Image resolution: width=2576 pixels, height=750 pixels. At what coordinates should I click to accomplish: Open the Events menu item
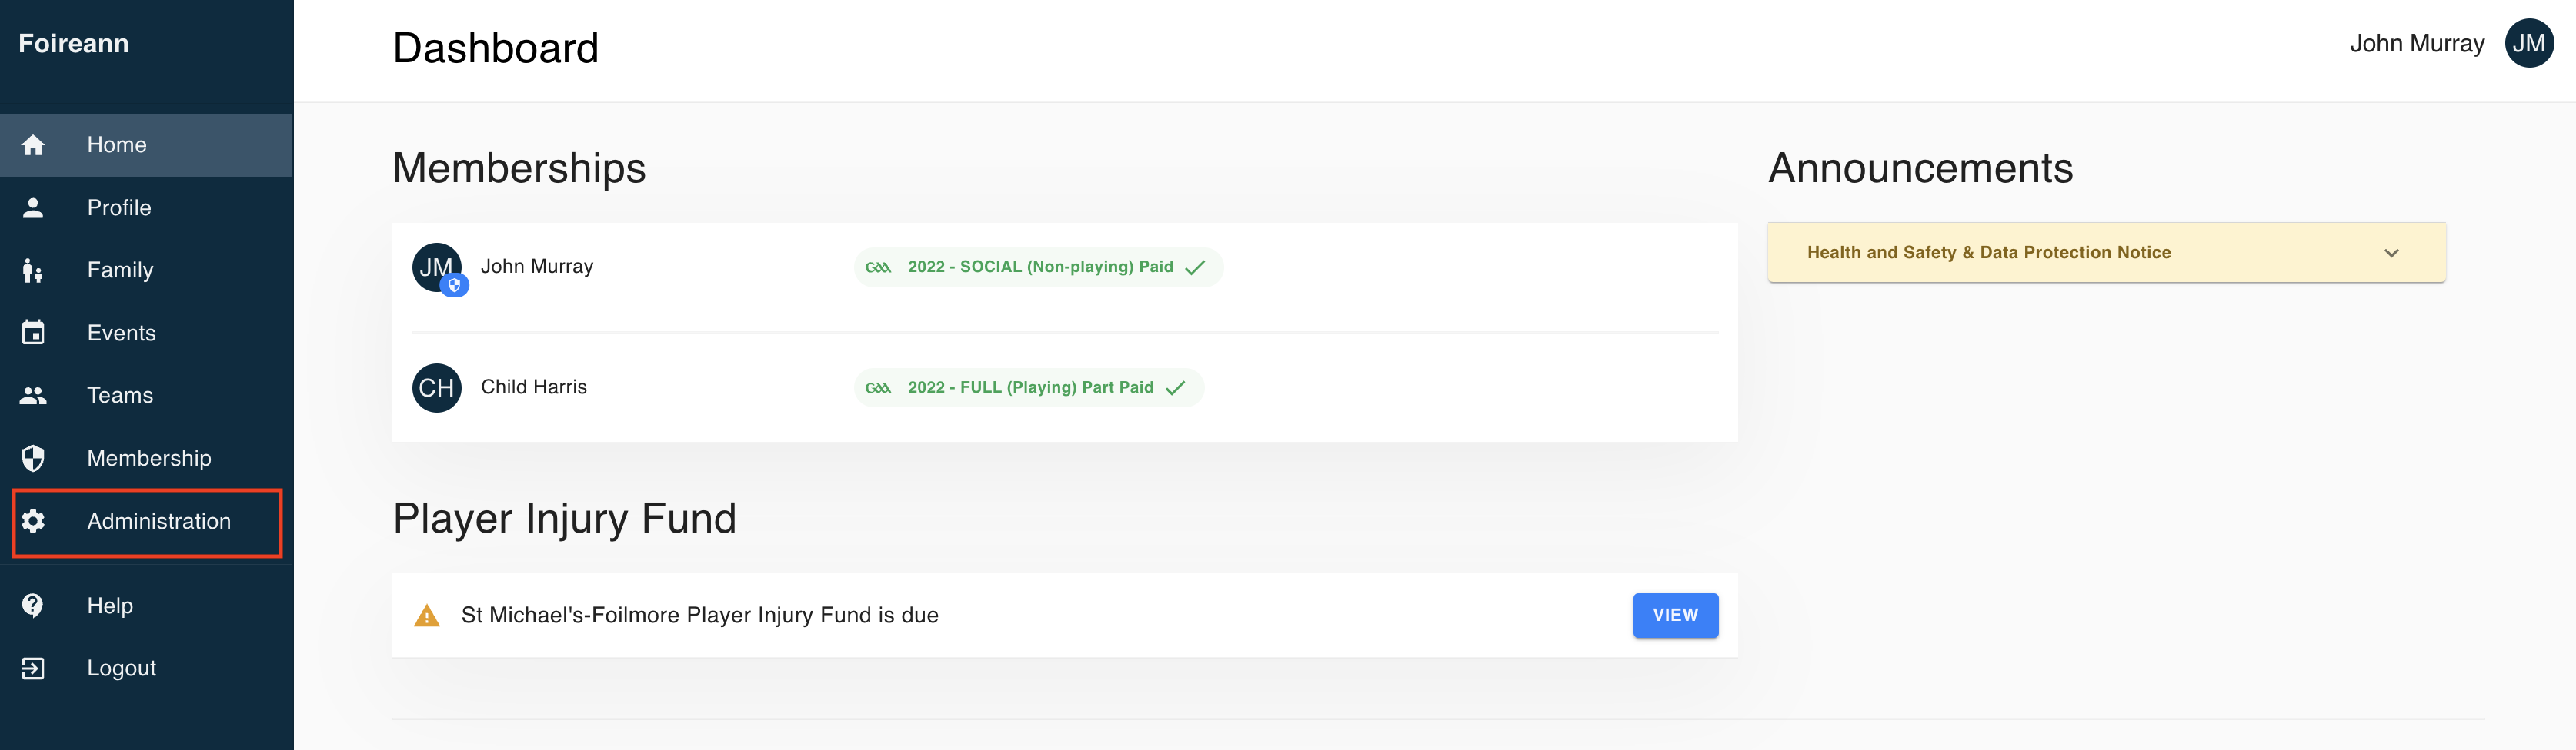147,333
